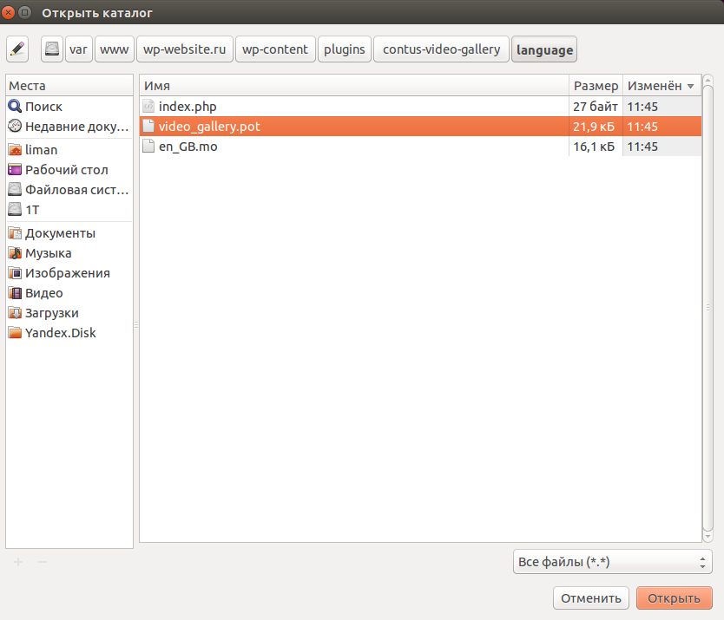Select the index.php file
The width and height of the screenshot is (724, 620).
[187, 107]
